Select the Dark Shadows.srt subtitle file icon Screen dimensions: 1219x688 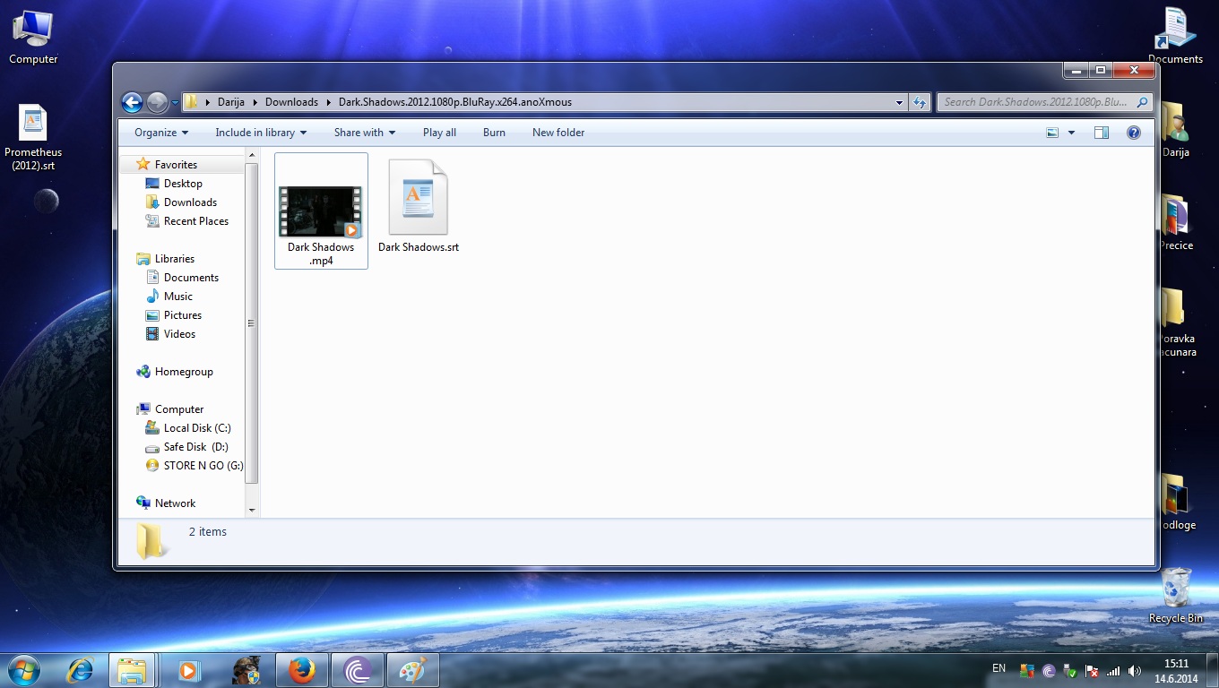coord(418,198)
